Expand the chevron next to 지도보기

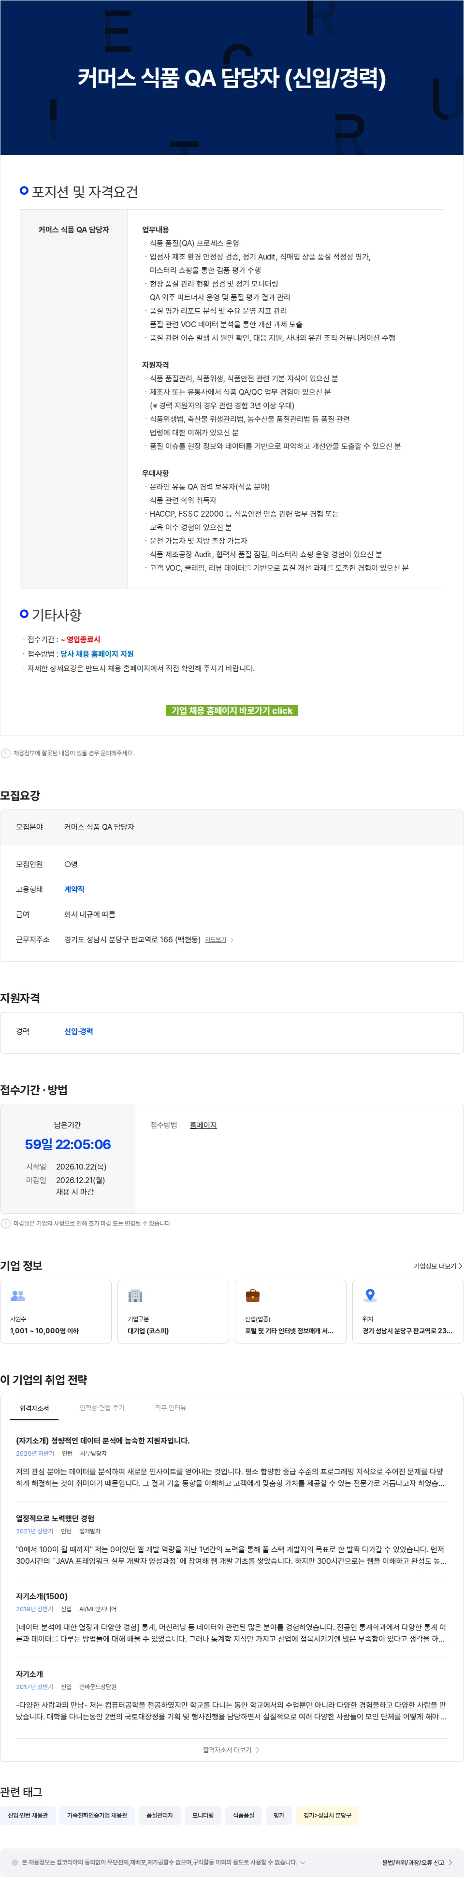point(232,940)
